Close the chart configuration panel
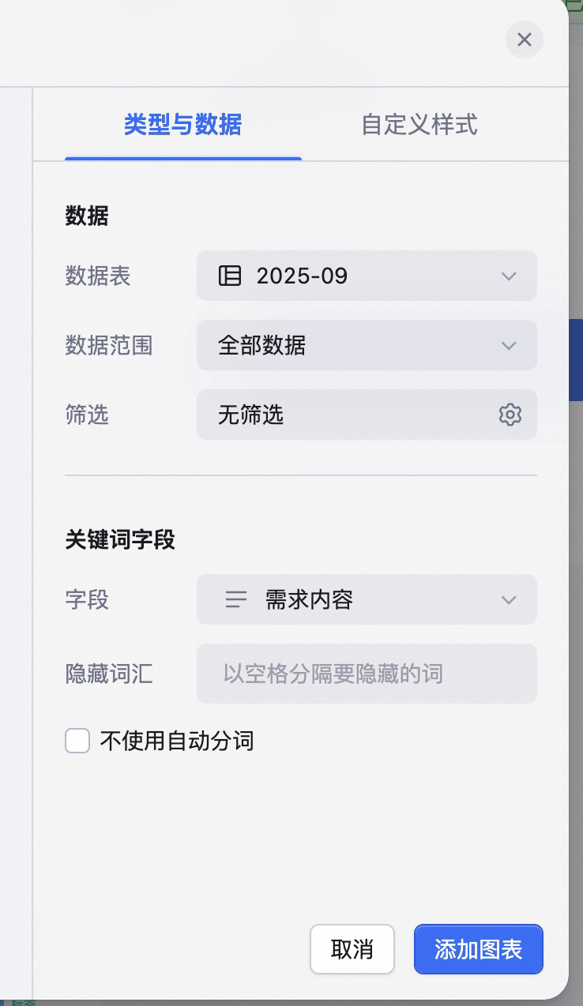583x1006 pixels. coord(525,39)
